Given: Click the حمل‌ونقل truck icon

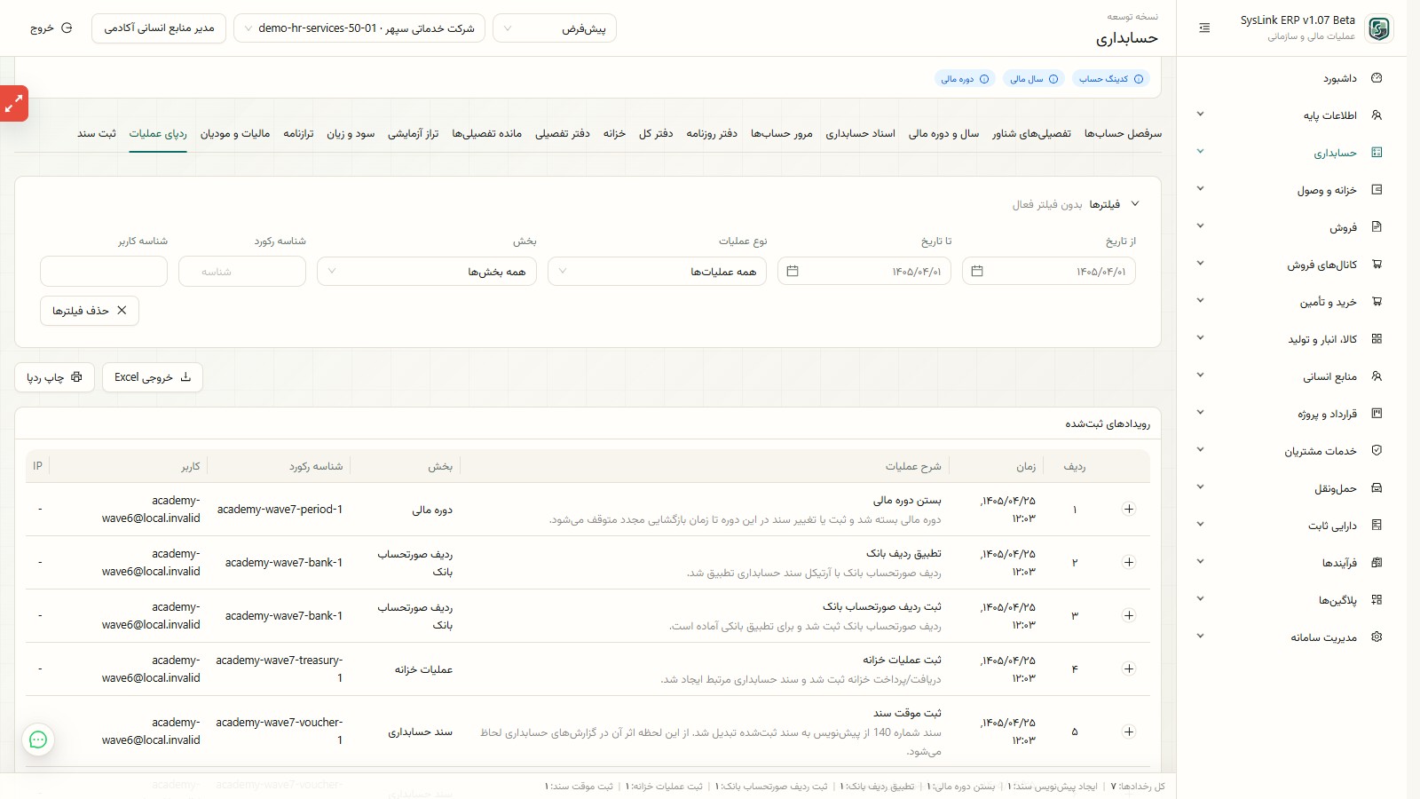Looking at the screenshot, I should (x=1377, y=488).
